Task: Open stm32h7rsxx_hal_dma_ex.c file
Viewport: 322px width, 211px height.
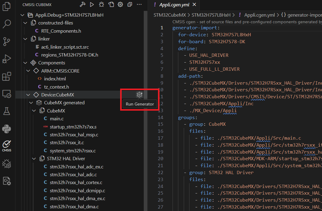Action: tap(77, 199)
